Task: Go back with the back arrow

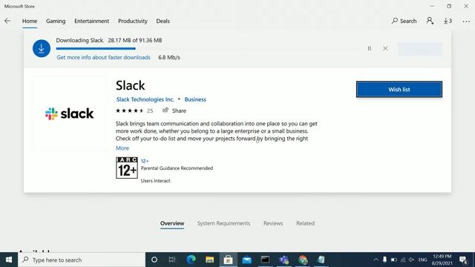Action: (x=7, y=21)
